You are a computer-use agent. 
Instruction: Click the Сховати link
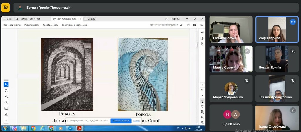(x=136, y=121)
